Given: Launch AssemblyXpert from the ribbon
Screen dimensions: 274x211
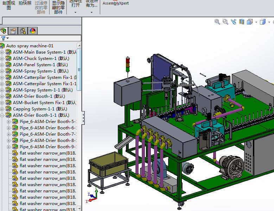Looking at the screenshot, I should pos(115,3).
